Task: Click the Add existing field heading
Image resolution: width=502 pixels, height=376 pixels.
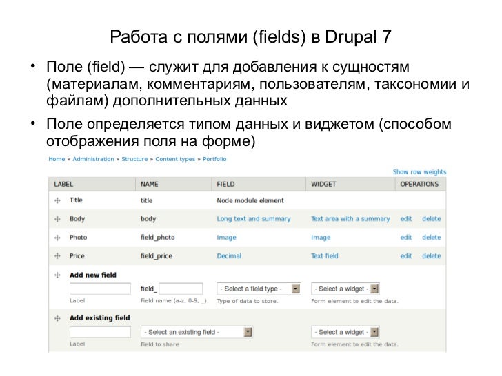Action: (x=100, y=318)
